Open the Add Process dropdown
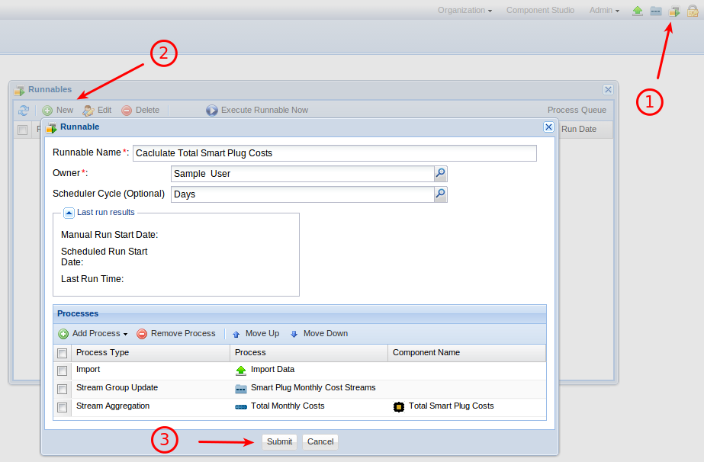 click(x=93, y=334)
